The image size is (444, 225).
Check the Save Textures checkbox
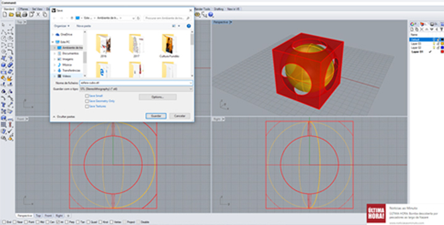point(87,106)
